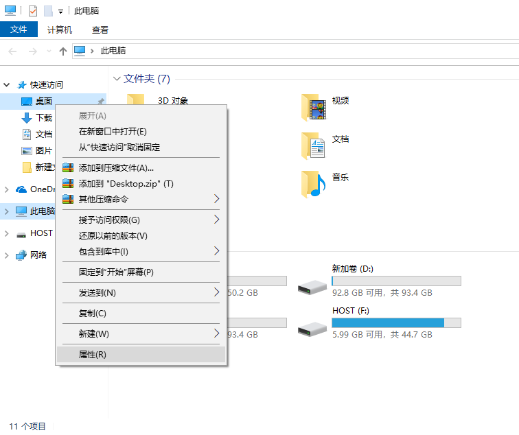The width and height of the screenshot is (519, 435).
Task: Open the recent locations dropdown arrow
Action: (x=49, y=51)
